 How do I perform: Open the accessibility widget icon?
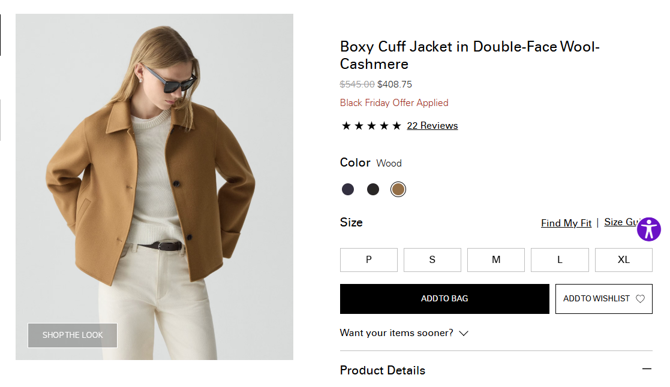pos(648,229)
